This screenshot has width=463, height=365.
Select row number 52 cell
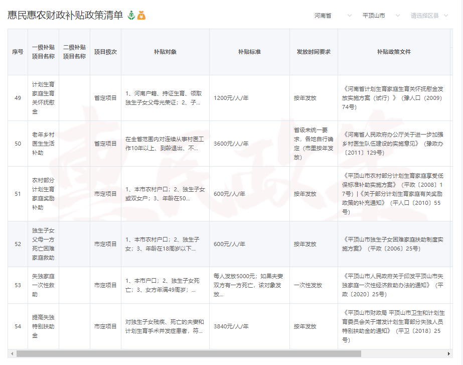18,244
